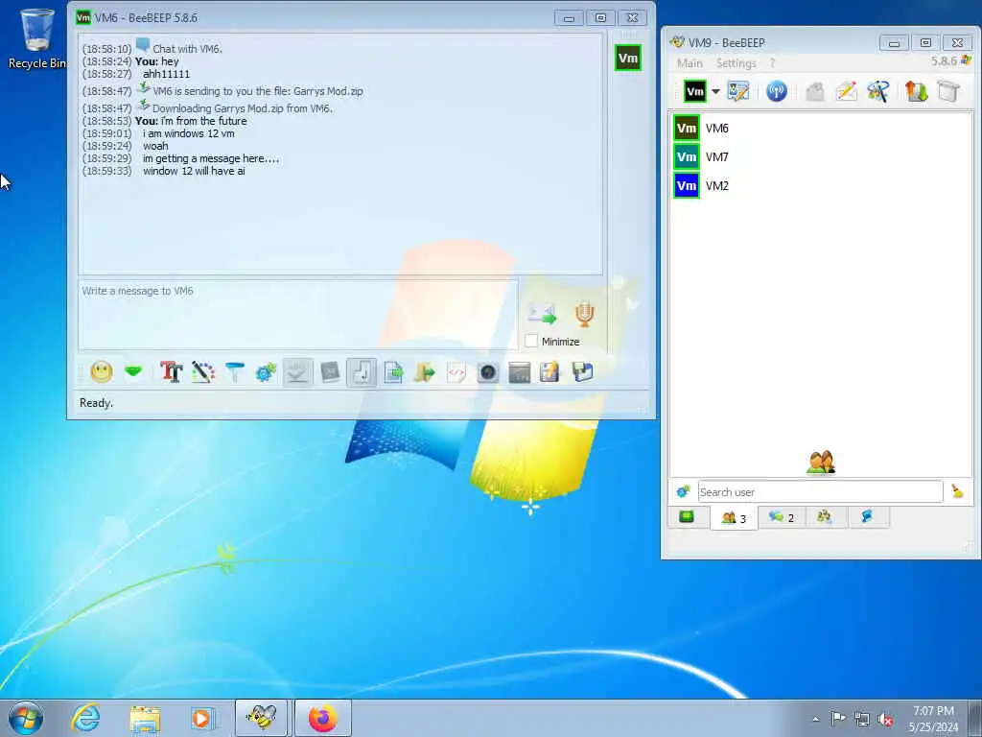982x737 pixels.
Task: Click the Vm status avatar in VM9 toolbar
Action: (694, 91)
